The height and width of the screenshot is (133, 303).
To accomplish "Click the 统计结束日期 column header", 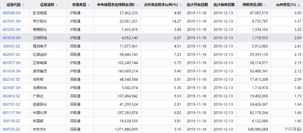I will click(x=224, y=5).
